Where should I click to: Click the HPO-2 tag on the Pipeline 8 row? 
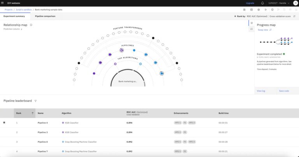[x=192, y=142]
